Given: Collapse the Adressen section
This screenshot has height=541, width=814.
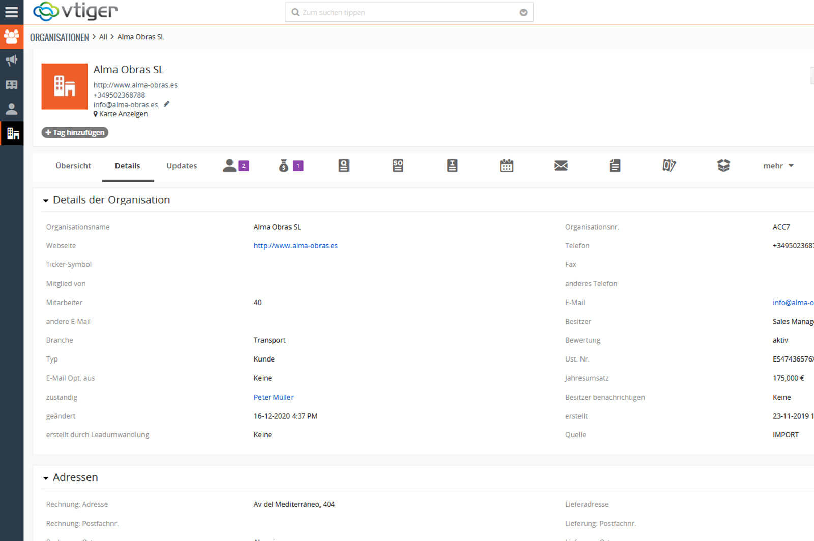Looking at the screenshot, I should point(46,478).
